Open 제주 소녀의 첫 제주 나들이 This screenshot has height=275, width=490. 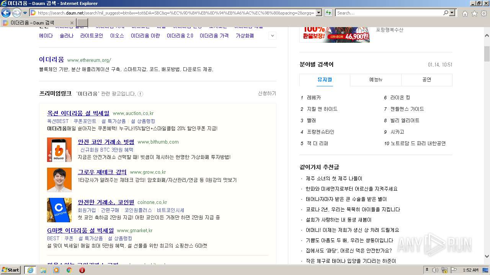tap(334, 179)
